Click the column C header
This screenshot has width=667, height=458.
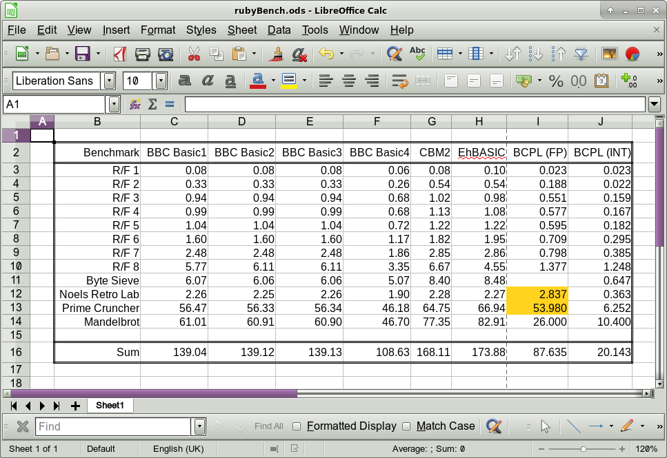[175, 122]
